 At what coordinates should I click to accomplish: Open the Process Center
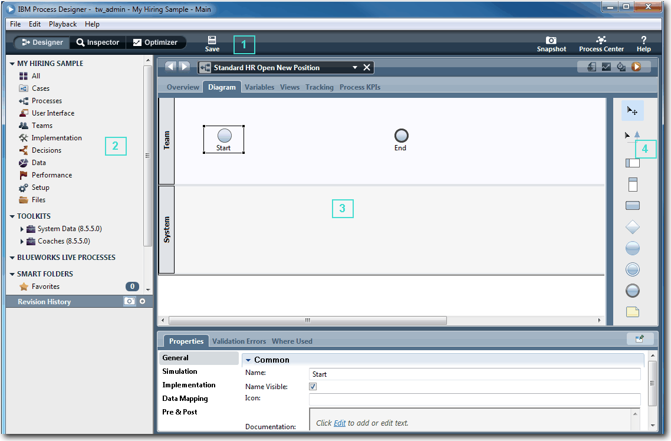(601, 41)
